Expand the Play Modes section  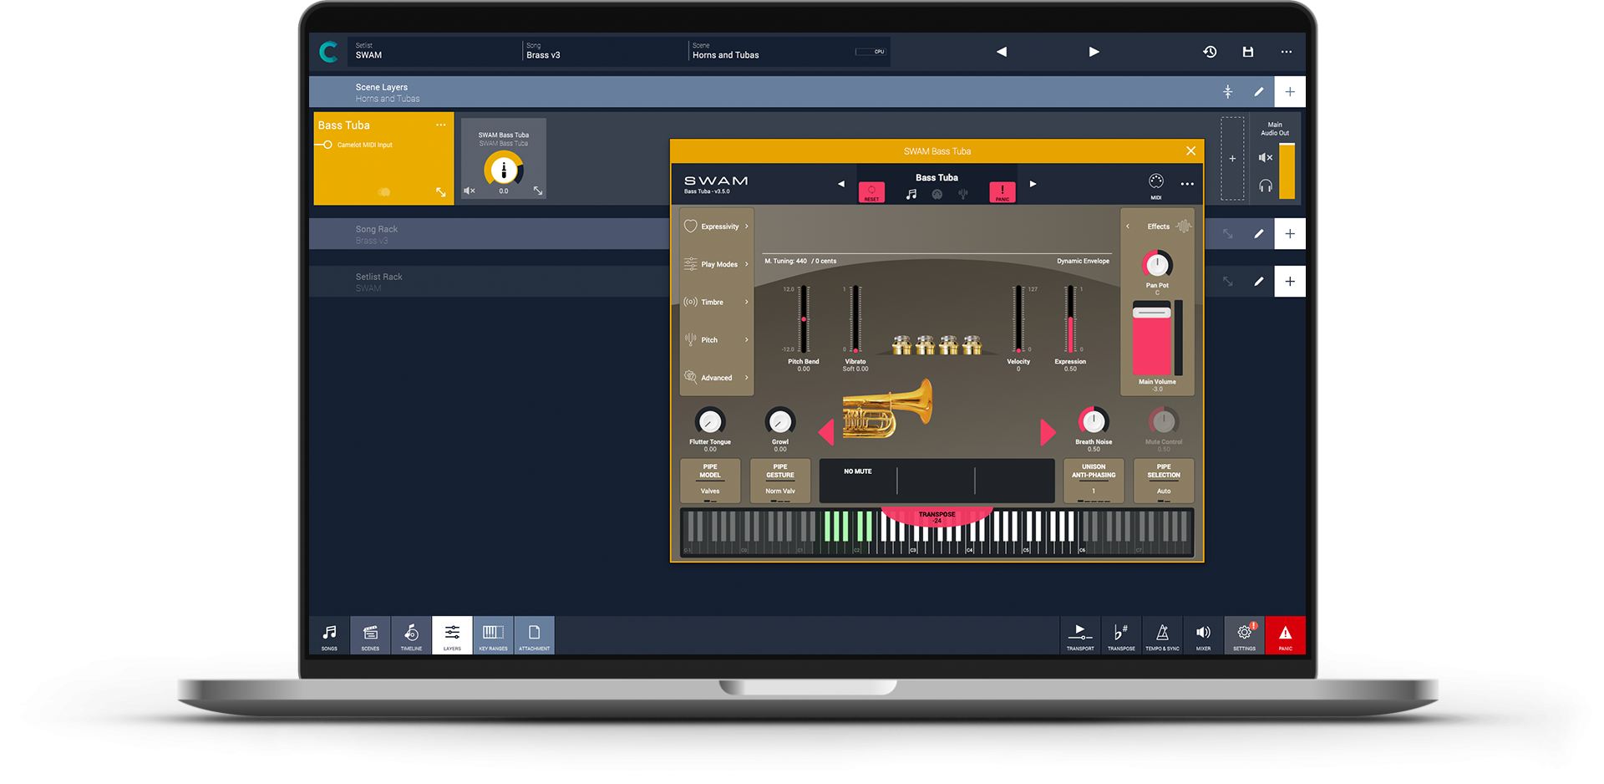click(x=717, y=264)
